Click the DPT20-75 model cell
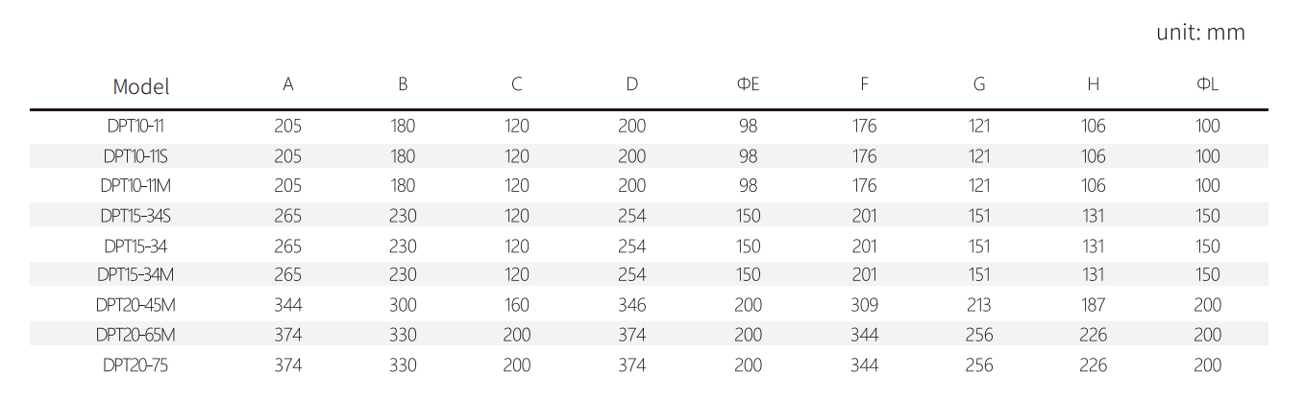The image size is (1305, 399). (140, 365)
